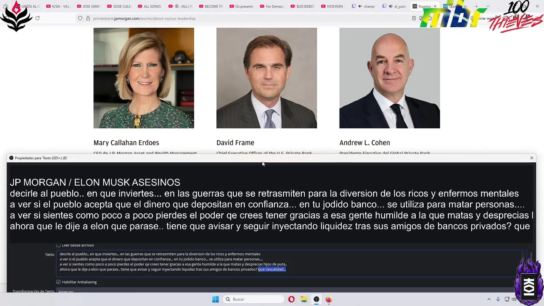Click the name 'David Frame'
This screenshot has height=306, width=544.
click(x=235, y=143)
